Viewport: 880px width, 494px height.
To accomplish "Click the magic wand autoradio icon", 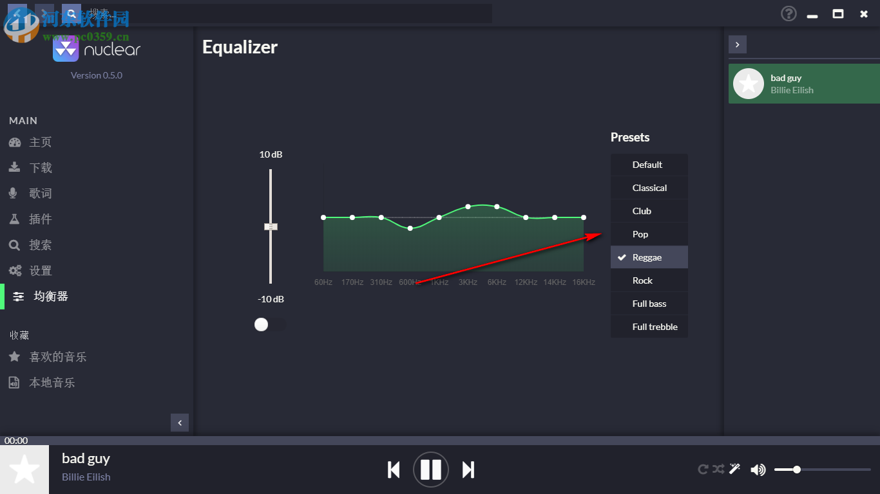I will [734, 470].
